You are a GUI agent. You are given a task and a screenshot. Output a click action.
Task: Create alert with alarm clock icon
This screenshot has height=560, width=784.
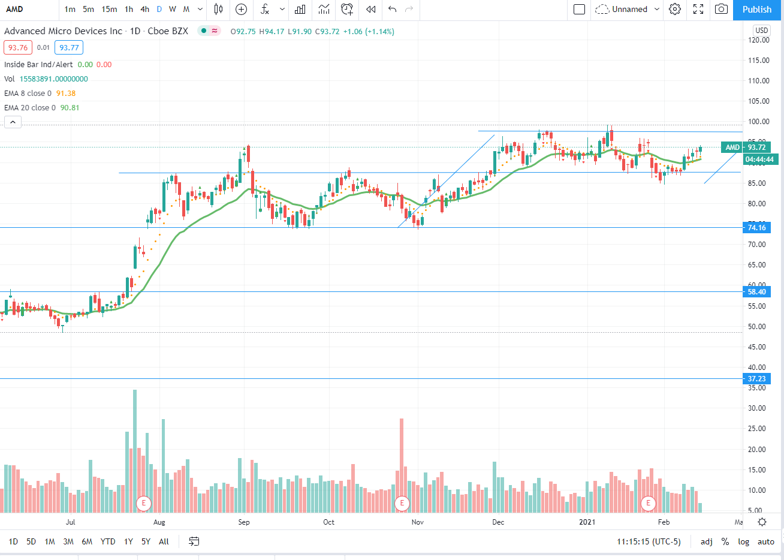tap(347, 9)
